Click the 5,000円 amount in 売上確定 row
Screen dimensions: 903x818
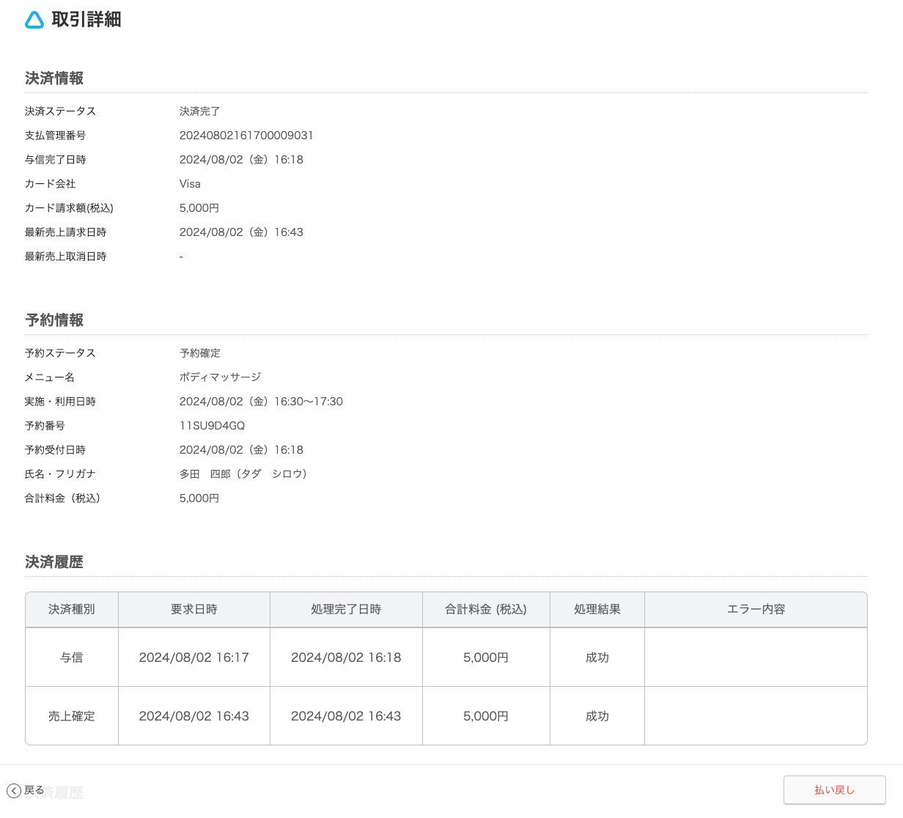(x=486, y=716)
